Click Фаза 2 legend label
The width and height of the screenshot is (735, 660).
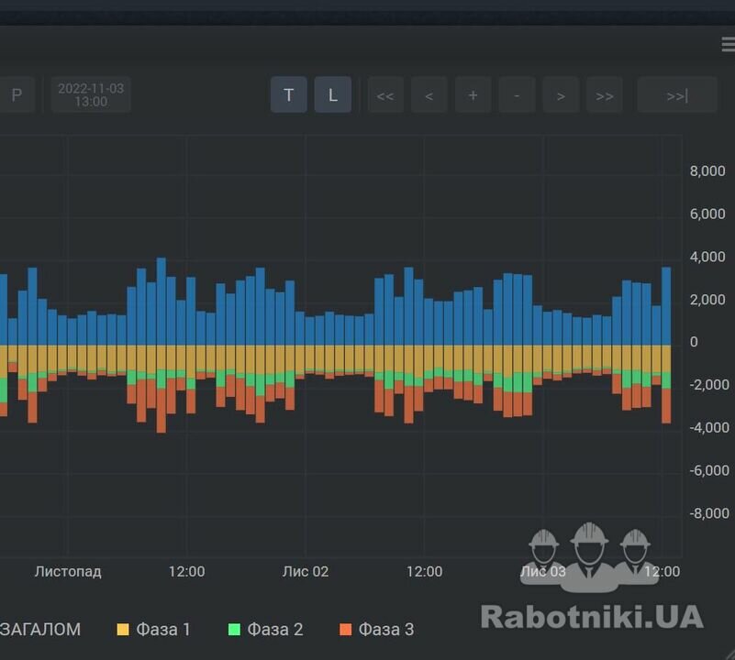(274, 629)
